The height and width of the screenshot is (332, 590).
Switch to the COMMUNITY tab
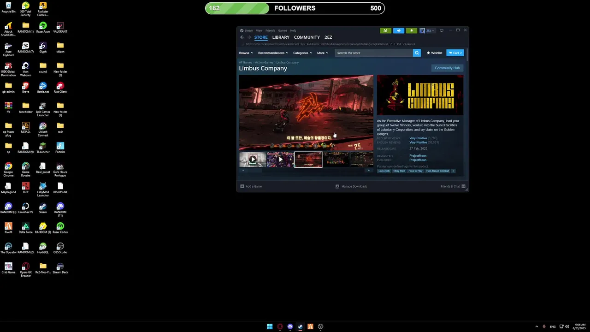pyautogui.click(x=307, y=37)
